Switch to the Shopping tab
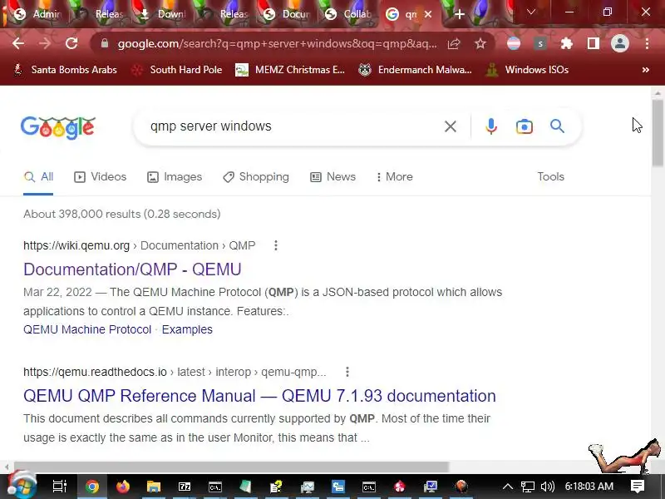 click(x=256, y=177)
